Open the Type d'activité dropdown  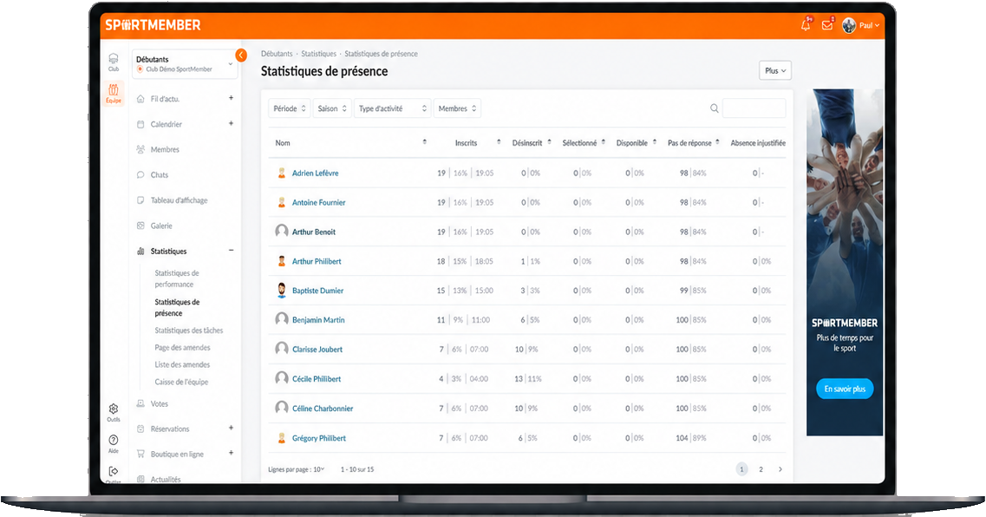pos(392,108)
